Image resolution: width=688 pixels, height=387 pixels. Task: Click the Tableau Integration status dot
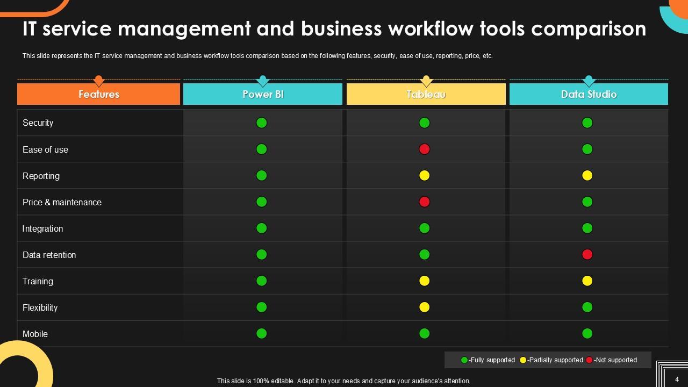coord(424,228)
